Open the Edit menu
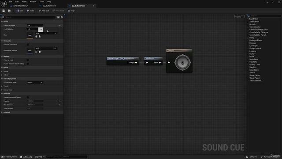The width and height of the screenshot is (282, 159). 17,2
